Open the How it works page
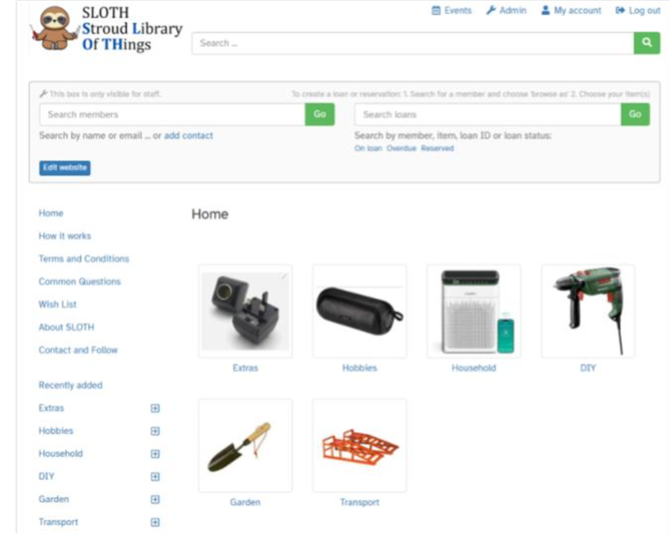Viewport: 670px width, 534px height. [65, 236]
